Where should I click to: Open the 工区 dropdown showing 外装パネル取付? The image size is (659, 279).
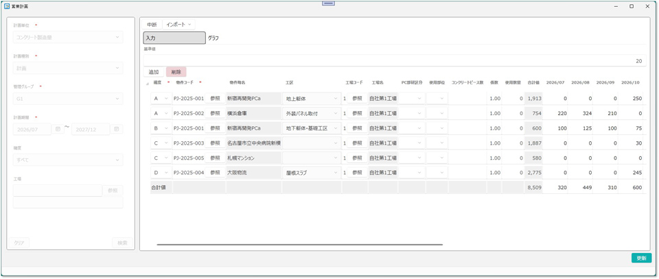(312, 113)
